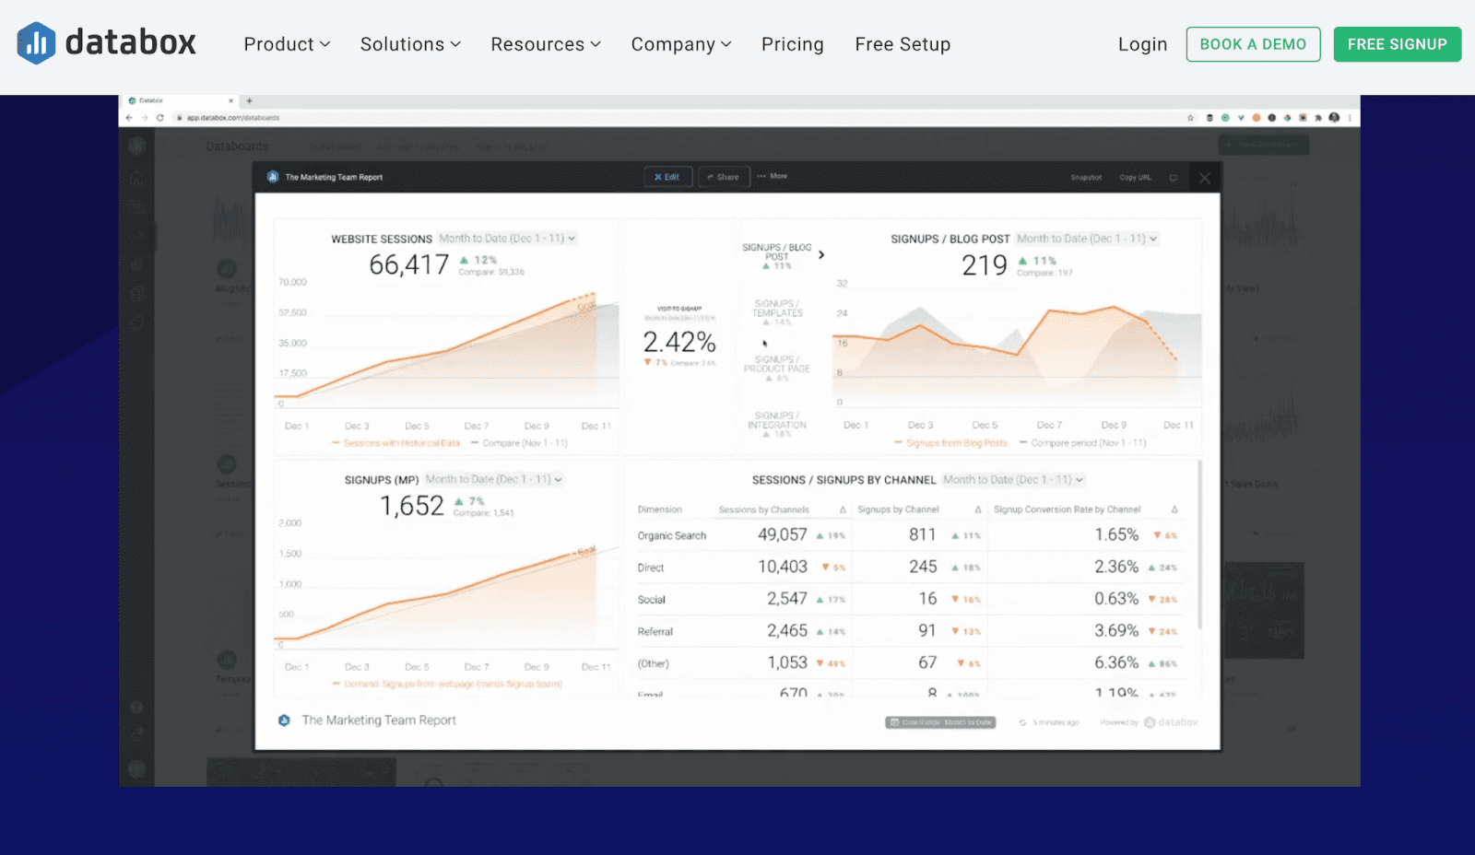Expand the Solutions menu

tap(410, 44)
